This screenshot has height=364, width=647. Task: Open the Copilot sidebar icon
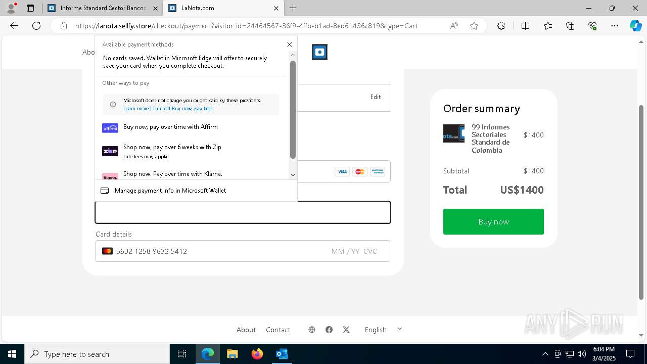tap(635, 26)
